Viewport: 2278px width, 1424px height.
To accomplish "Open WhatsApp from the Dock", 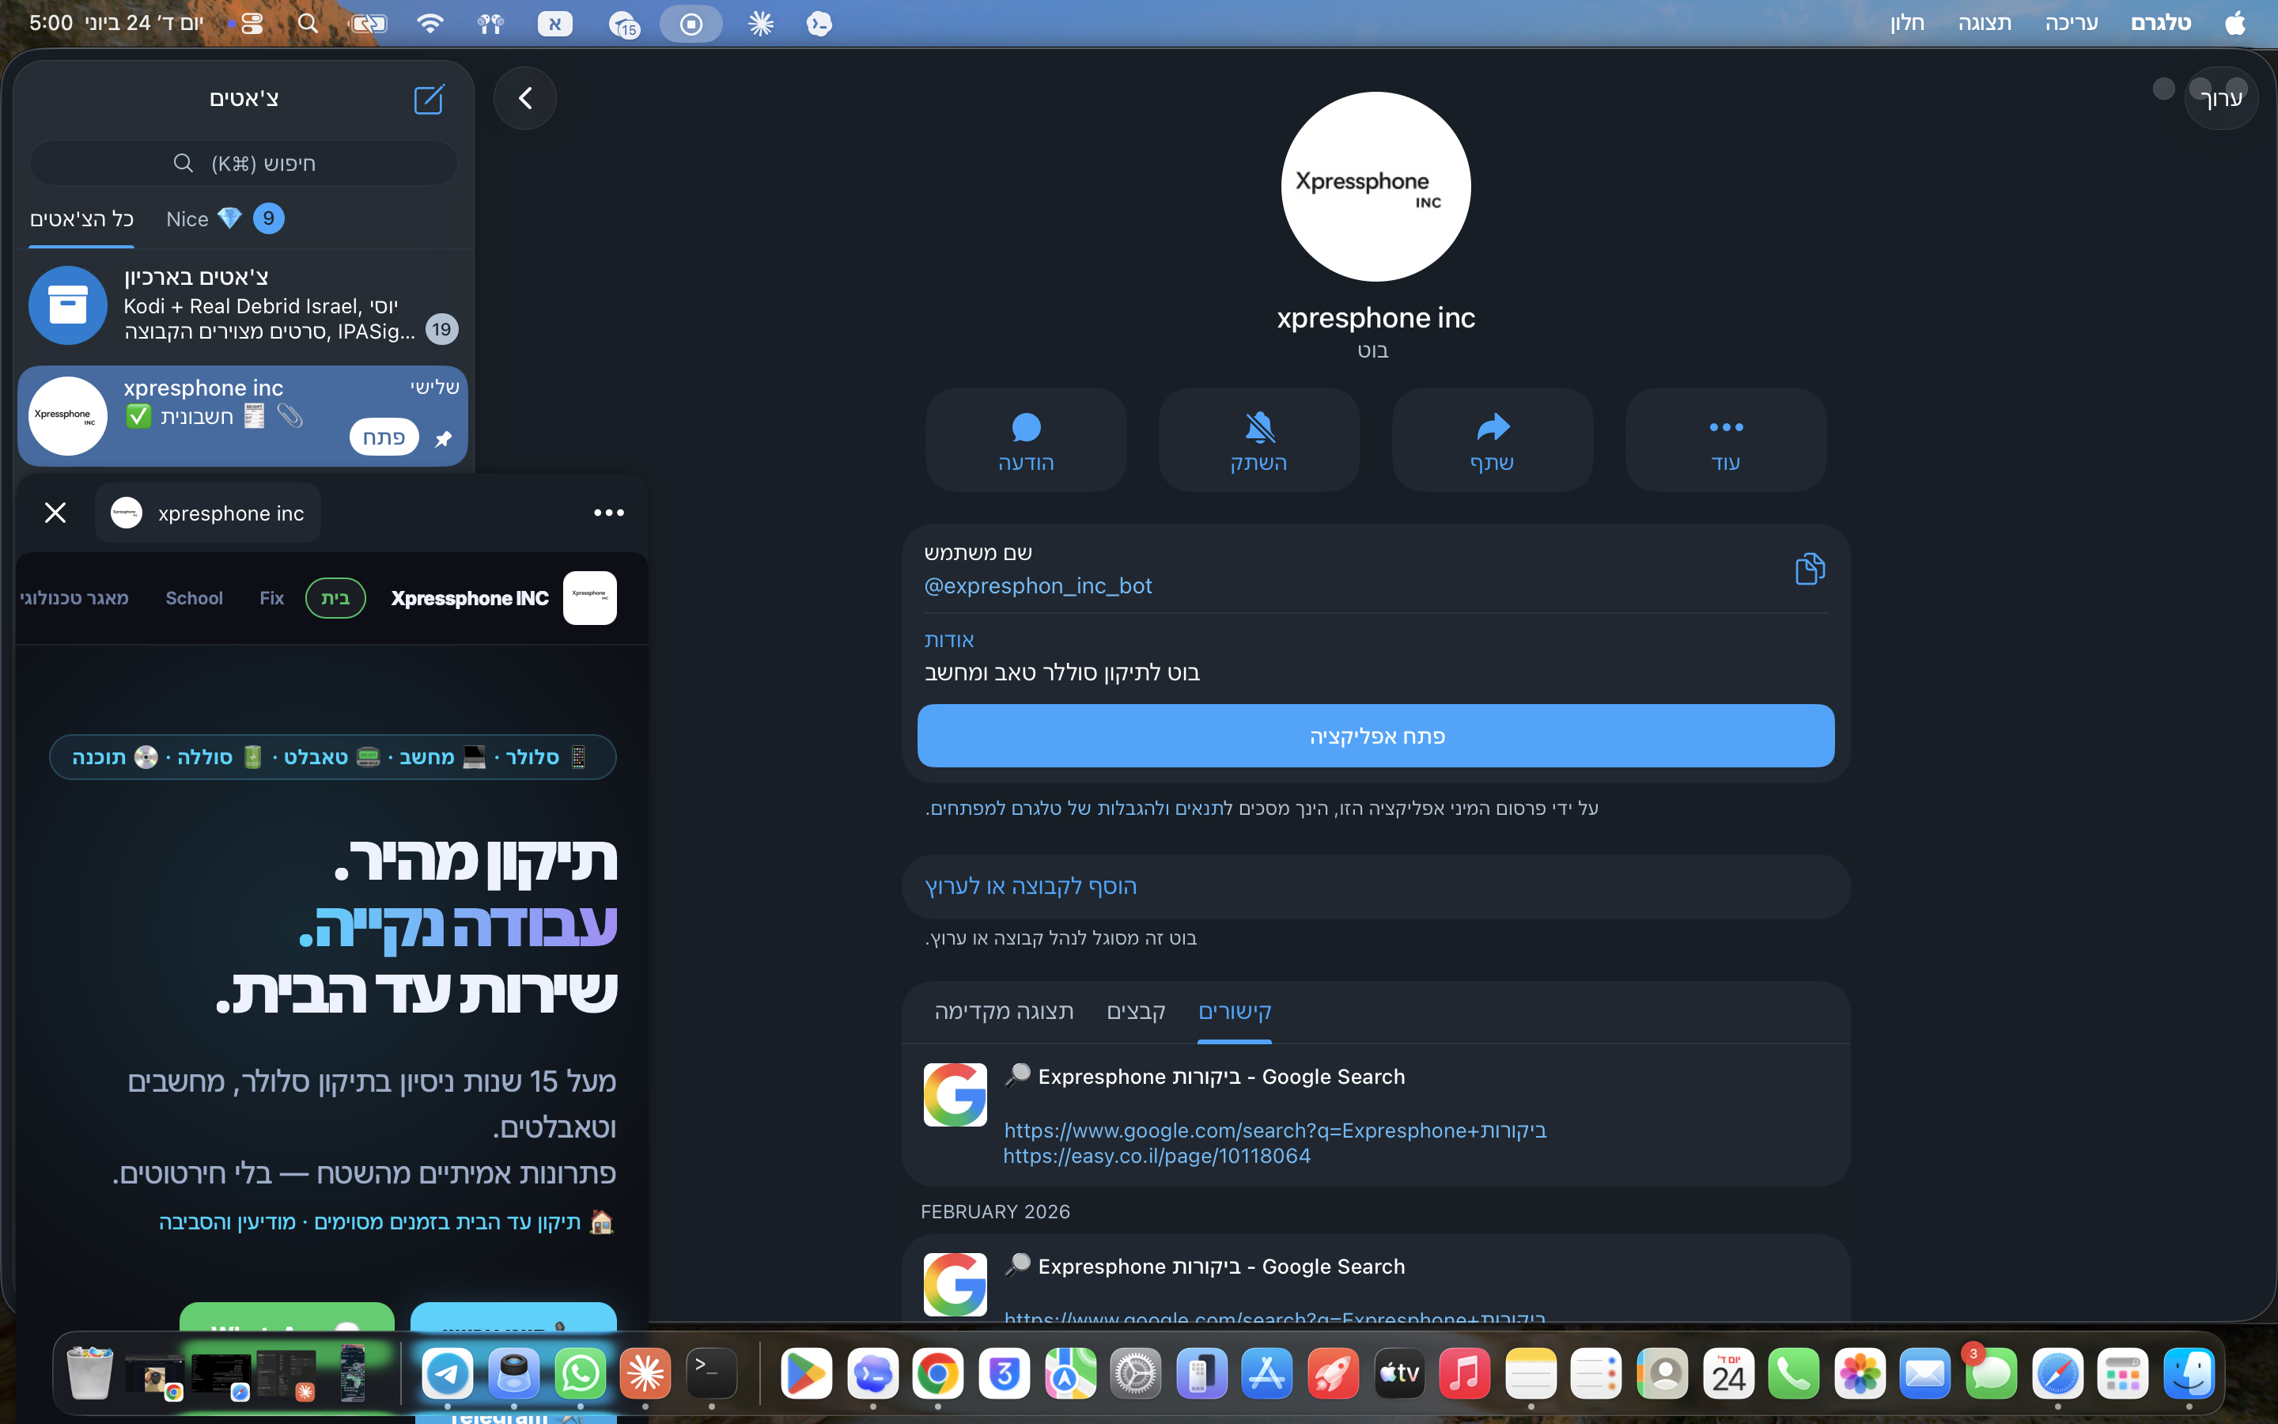I will click(580, 1374).
